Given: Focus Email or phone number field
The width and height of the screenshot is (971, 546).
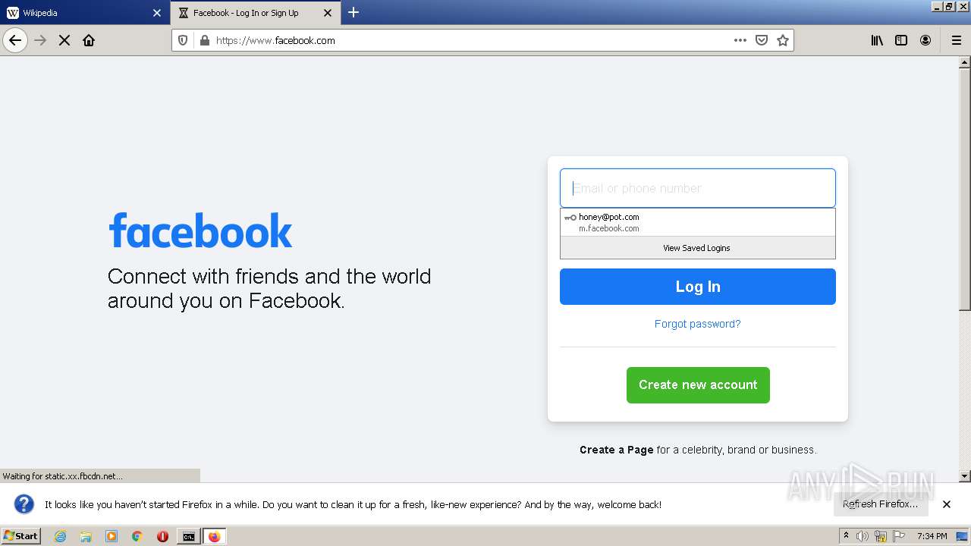Looking at the screenshot, I should (x=698, y=188).
